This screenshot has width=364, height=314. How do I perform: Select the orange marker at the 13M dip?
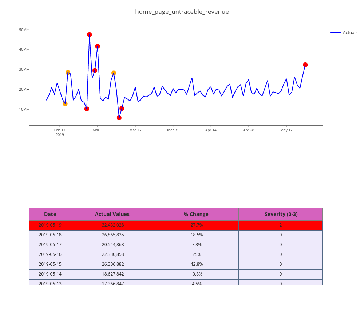pyautogui.click(x=65, y=104)
